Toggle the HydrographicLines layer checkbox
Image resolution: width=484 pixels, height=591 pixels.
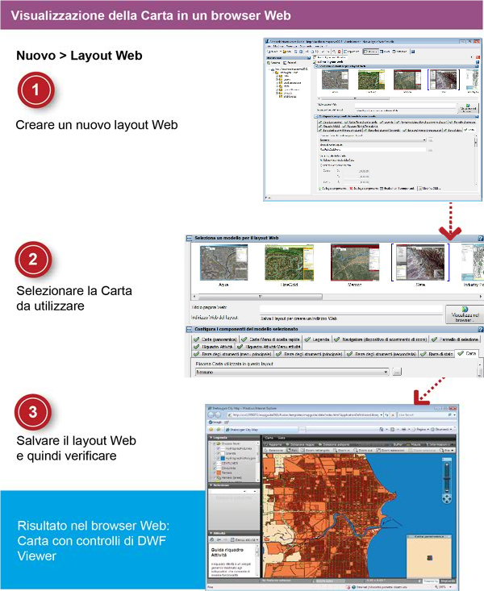[219, 448]
